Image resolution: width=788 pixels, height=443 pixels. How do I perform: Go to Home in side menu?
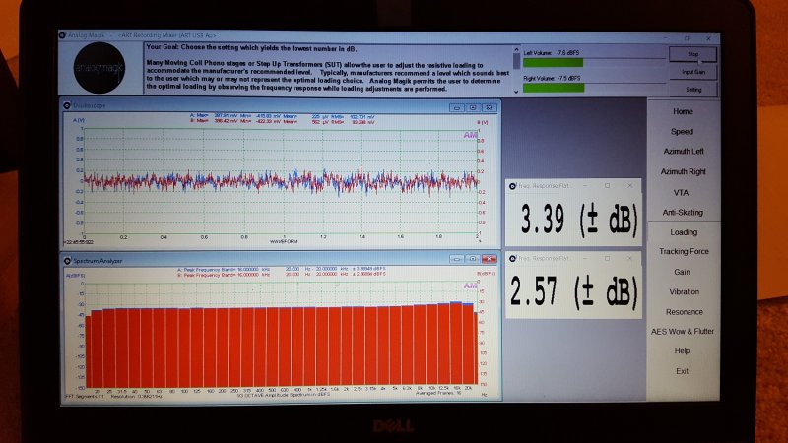click(683, 111)
